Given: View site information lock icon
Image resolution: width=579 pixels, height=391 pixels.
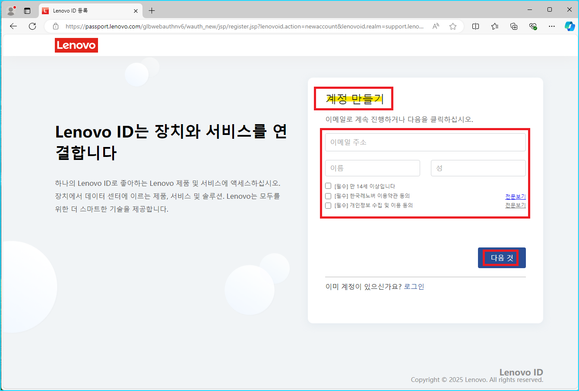Looking at the screenshot, I should click(x=56, y=26).
